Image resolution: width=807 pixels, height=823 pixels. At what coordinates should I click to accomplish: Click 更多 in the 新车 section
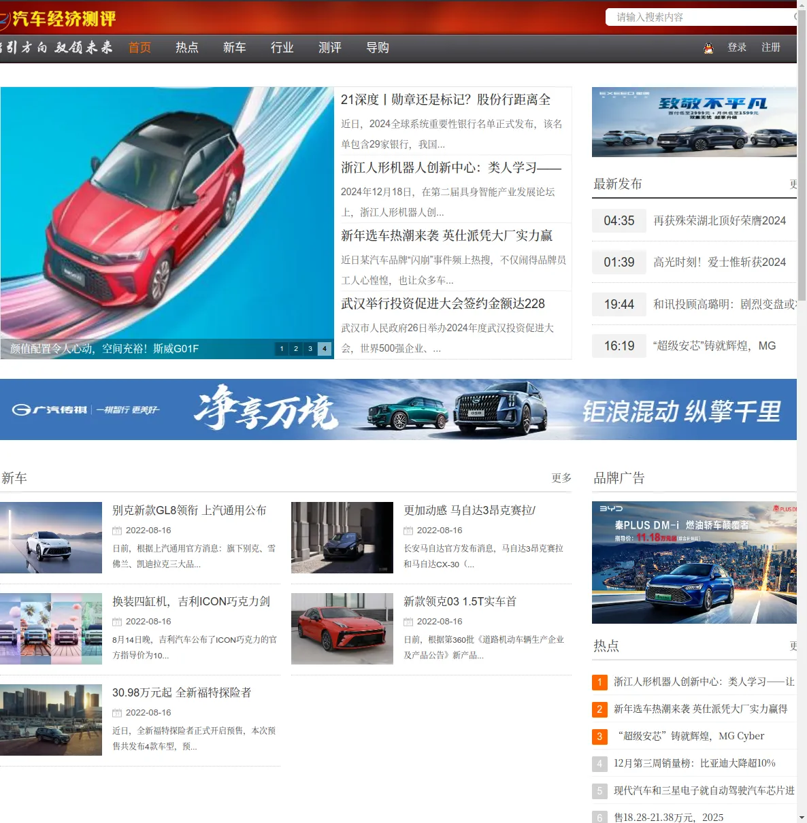(561, 478)
